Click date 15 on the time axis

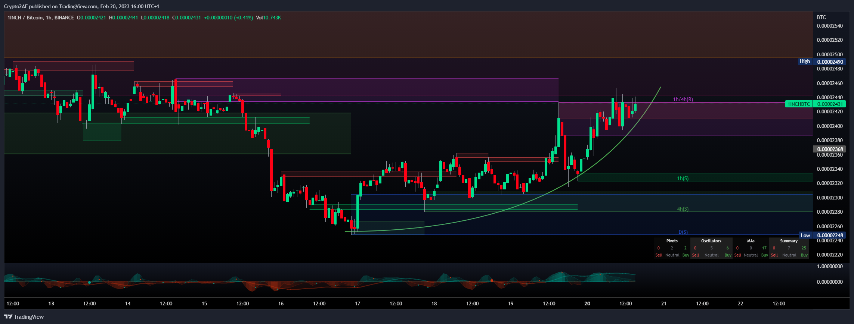[x=204, y=303]
